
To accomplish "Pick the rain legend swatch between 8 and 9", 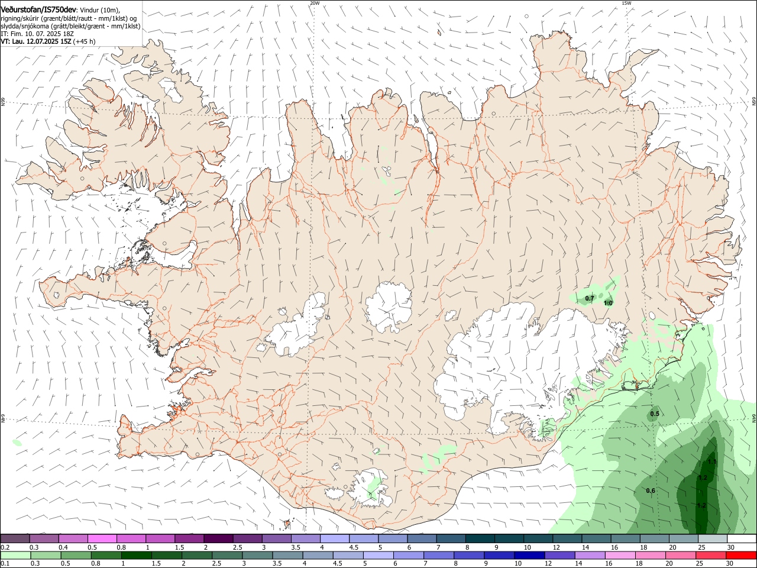I will pos(470,556).
